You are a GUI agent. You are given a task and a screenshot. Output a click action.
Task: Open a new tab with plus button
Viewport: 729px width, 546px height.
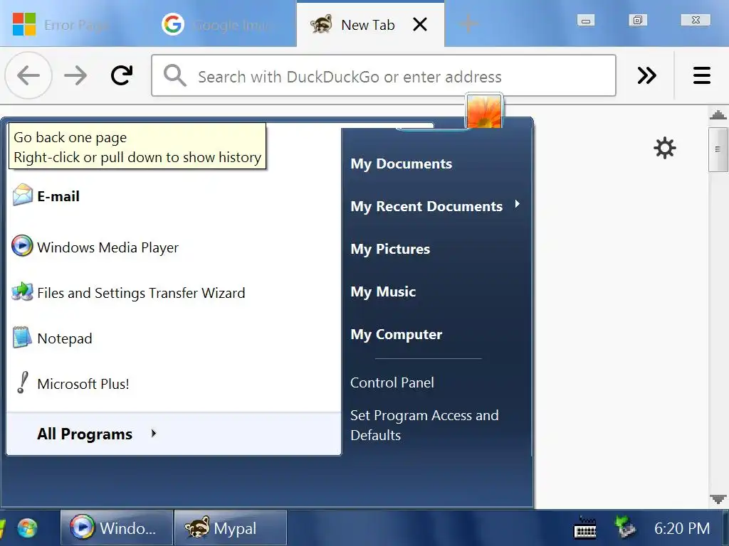(468, 23)
